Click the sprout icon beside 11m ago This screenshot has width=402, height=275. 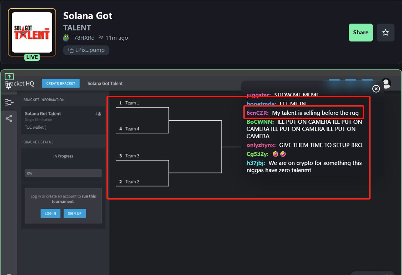(101, 38)
